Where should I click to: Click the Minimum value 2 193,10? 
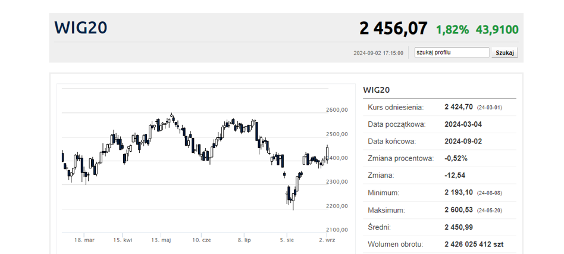coord(458,193)
